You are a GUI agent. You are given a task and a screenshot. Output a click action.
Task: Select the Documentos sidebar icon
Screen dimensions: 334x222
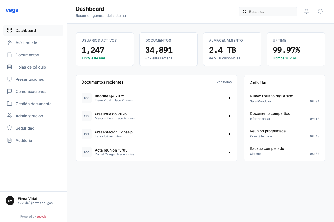9,55
